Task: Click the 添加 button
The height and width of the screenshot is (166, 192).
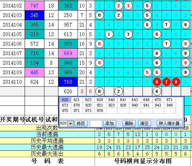Action: coord(109,123)
